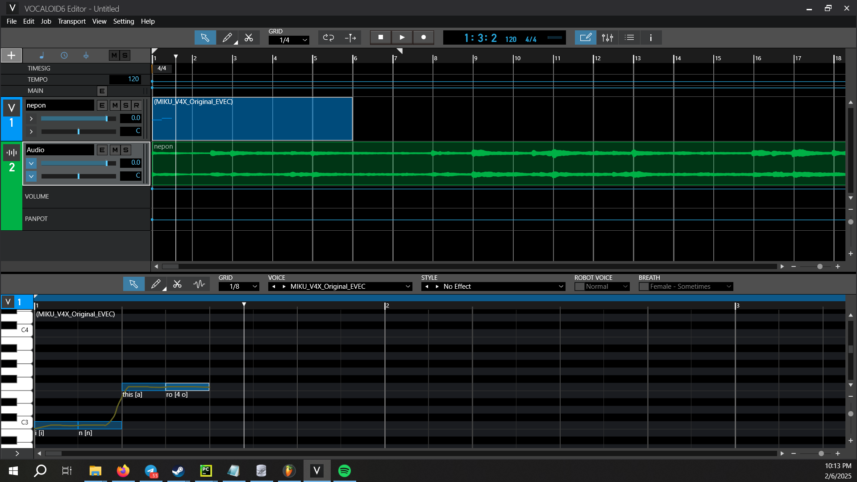Viewport: 857px width, 482px height.
Task: Mute the nepon track
Action: pos(115,105)
